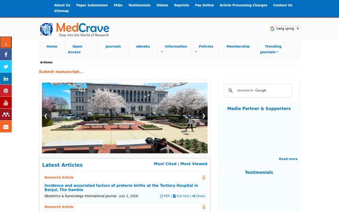This screenshot has height=212, width=339.
Task: Open the Membership nav item
Action: [238, 47]
